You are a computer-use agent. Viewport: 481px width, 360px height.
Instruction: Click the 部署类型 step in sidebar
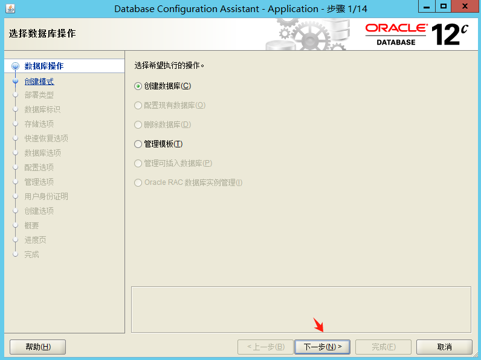(x=39, y=95)
